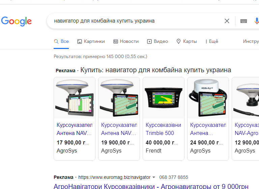Select the Все tab

click(x=61, y=41)
